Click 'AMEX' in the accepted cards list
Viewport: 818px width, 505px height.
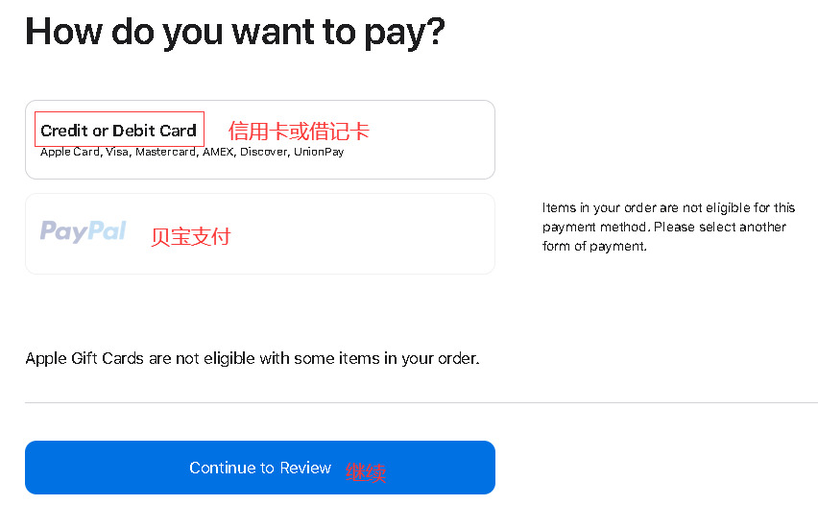[x=218, y=152]
